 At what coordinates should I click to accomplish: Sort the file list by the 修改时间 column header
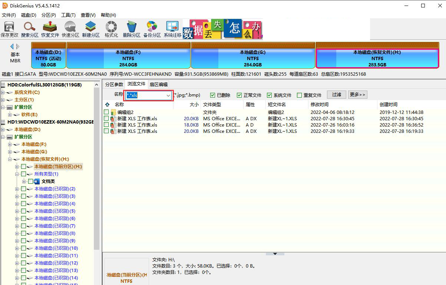click(x=343, y=105)
